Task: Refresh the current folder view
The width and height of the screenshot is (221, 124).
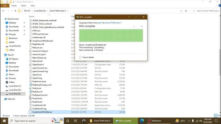Action: tap(186, 11)
